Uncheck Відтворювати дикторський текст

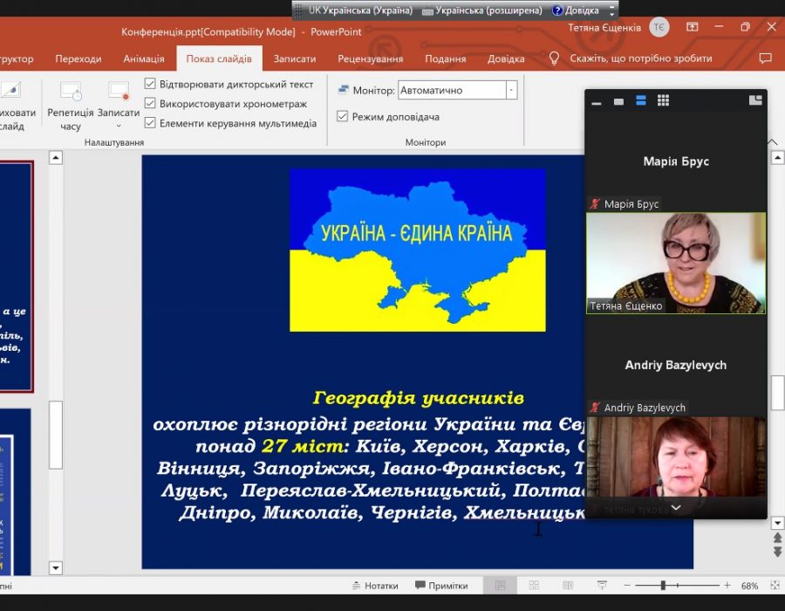point(150,85)
